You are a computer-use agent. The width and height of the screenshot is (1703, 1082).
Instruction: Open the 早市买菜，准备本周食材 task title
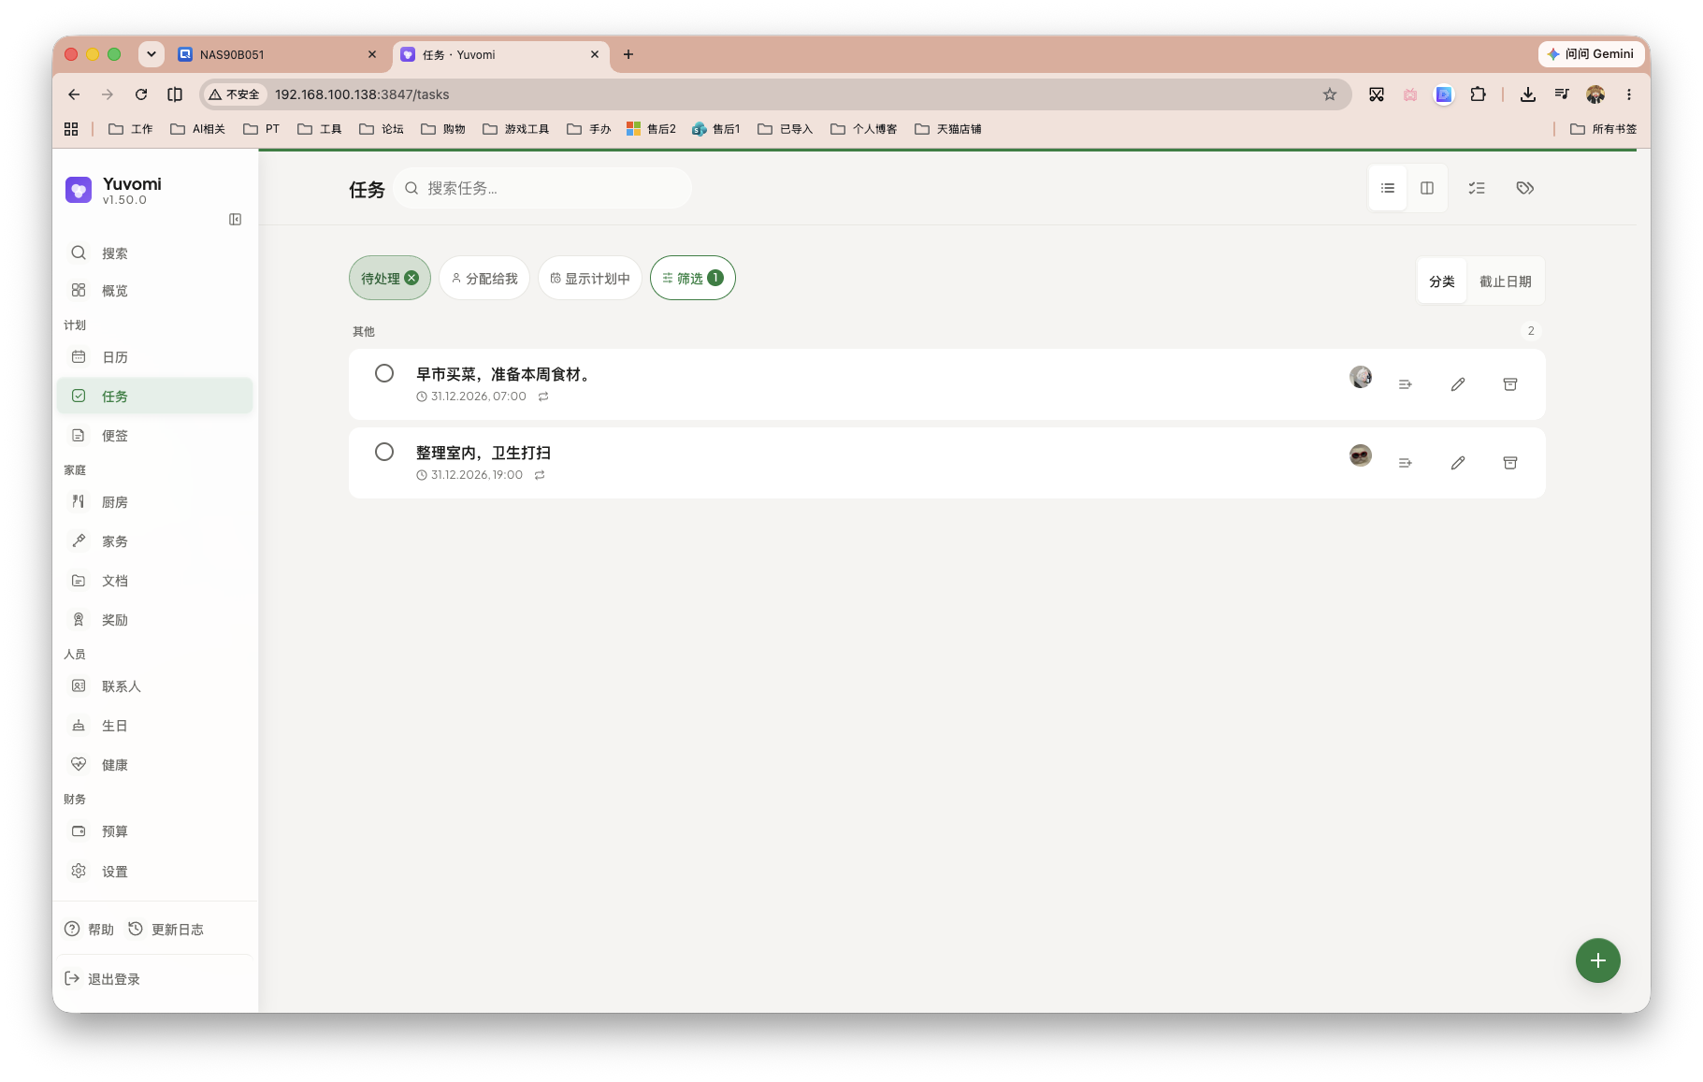coord(506,374)
